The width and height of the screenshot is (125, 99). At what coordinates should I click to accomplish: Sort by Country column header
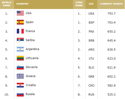(x=22, y=4)
